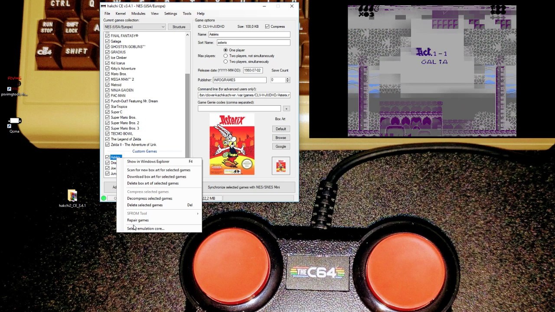Viewport: 555px width, 312px height.
Task: Increase the Save Count value
Action: [287, 79]
